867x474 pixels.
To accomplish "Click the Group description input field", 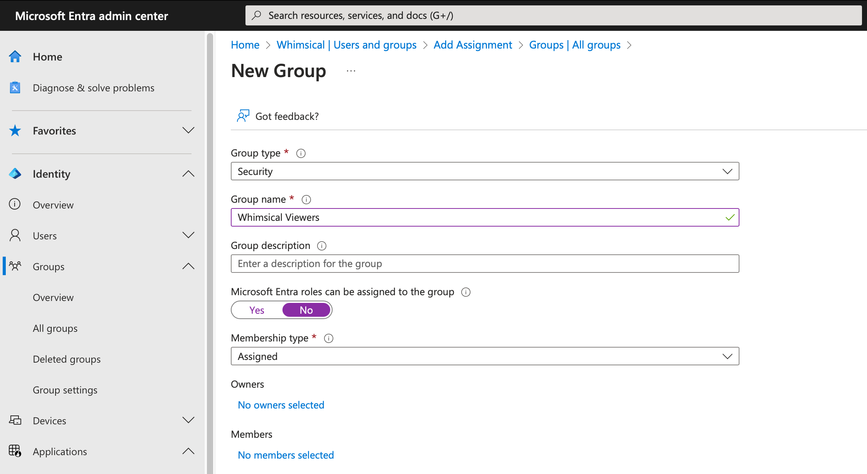I will click(x=485, y=264).
